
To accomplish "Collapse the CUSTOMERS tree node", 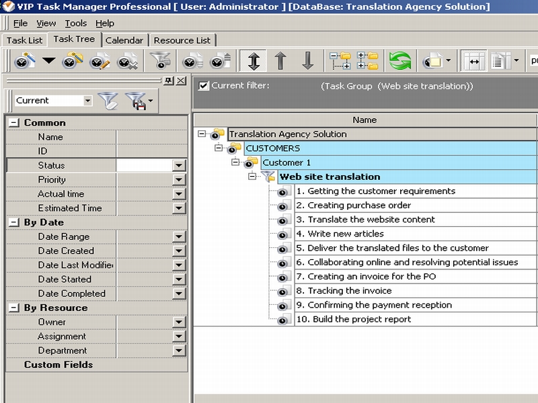I will click(219, 148).
